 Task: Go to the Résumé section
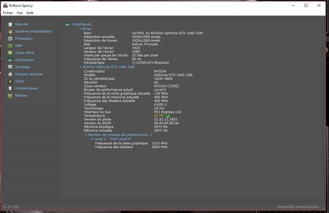click(22, 24)
